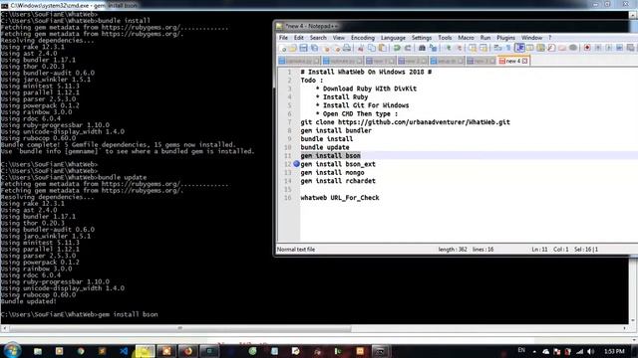Open the Function List panel icon
This screenshot has width=638, height=358.
(x=551, y=49)
